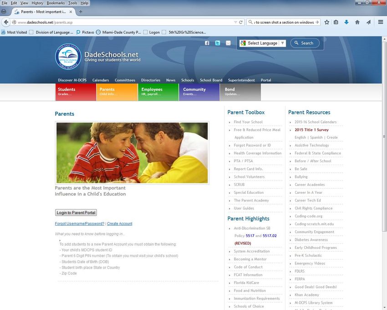The width and height of the screenshot is (387, 310).
Task: Open the Employees green tab
Action: point(158,92)
